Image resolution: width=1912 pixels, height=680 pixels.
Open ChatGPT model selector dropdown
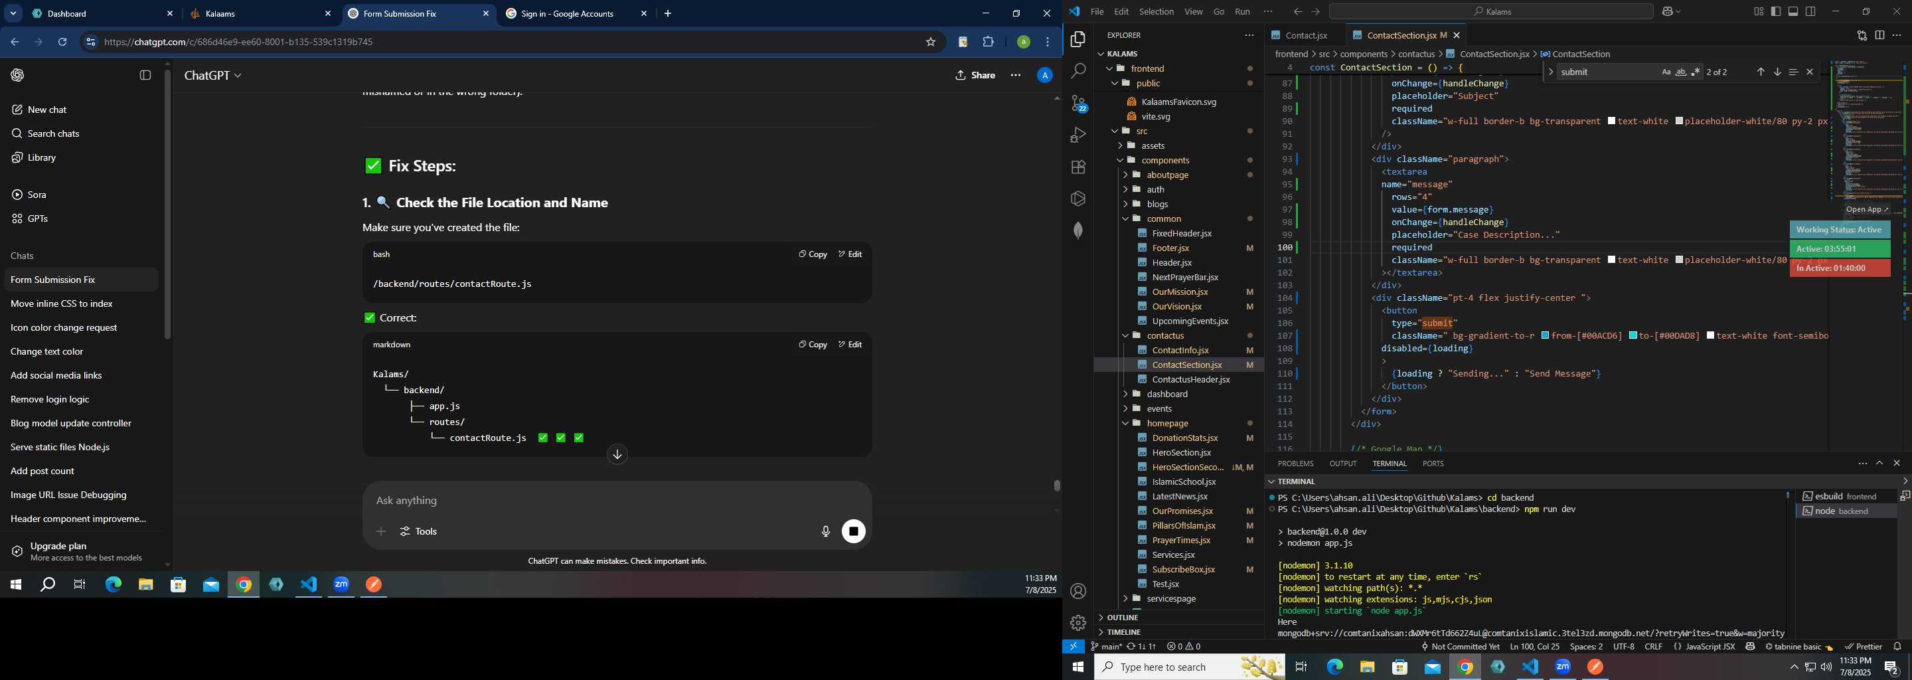[213, 76]
